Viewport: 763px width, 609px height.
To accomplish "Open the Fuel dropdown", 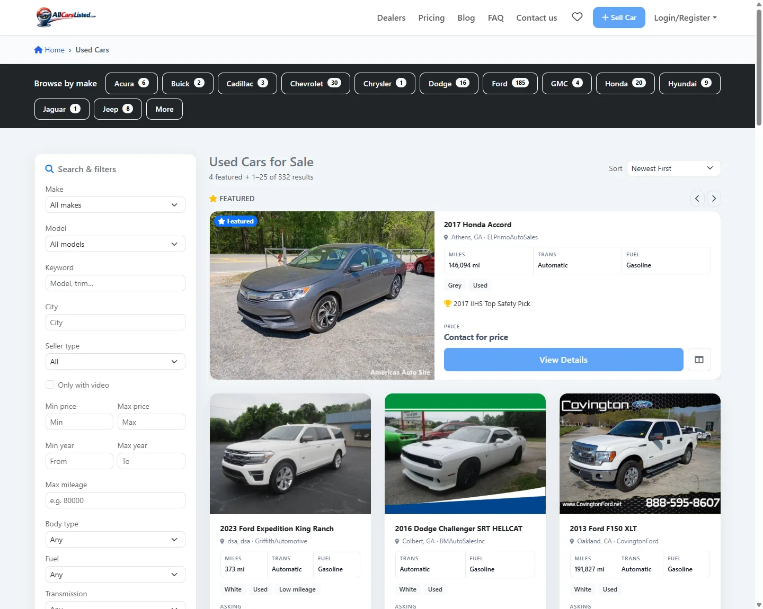I will pos(116,575).
